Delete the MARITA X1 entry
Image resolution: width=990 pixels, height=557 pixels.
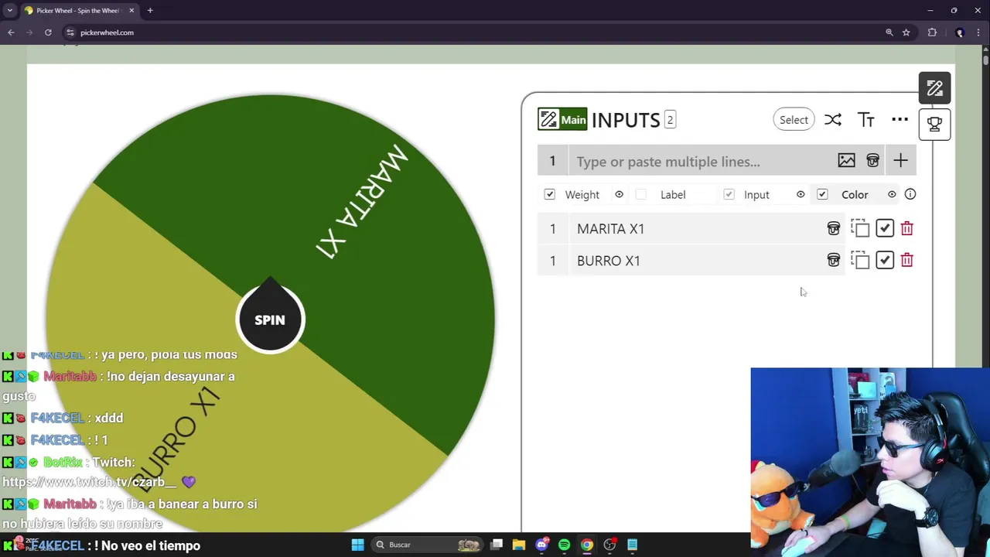pyautogui.click(x=906, y=228)
